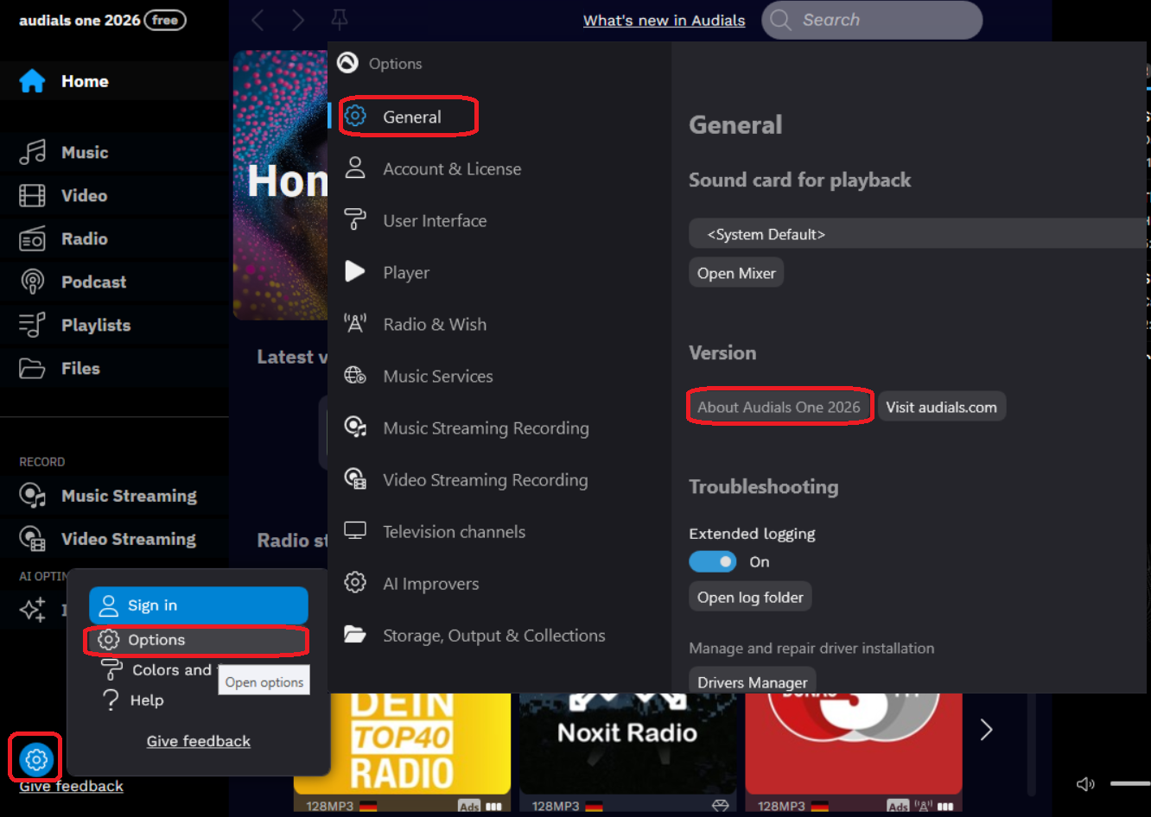
Task: Click Give feedback link below gear
Action: (x=72, y=786)
